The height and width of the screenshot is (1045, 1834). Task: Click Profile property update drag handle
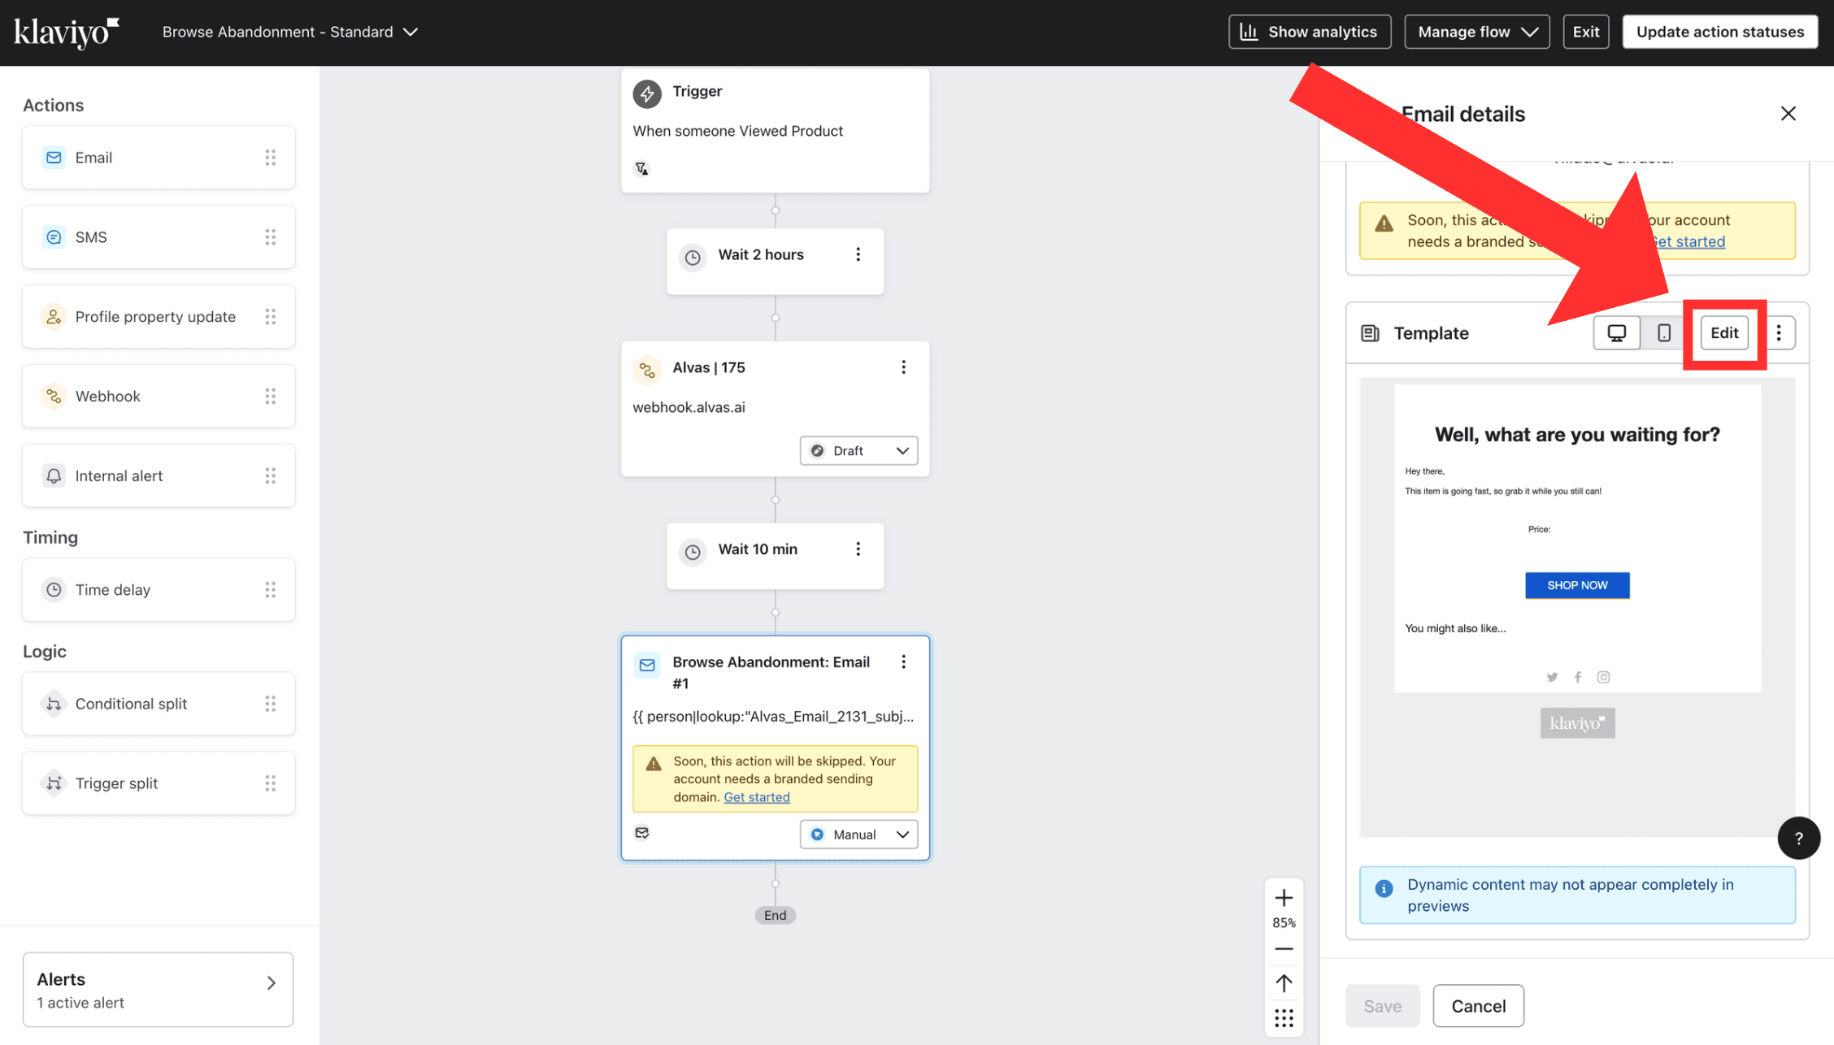pyautogui.click(x=270, y=317)
